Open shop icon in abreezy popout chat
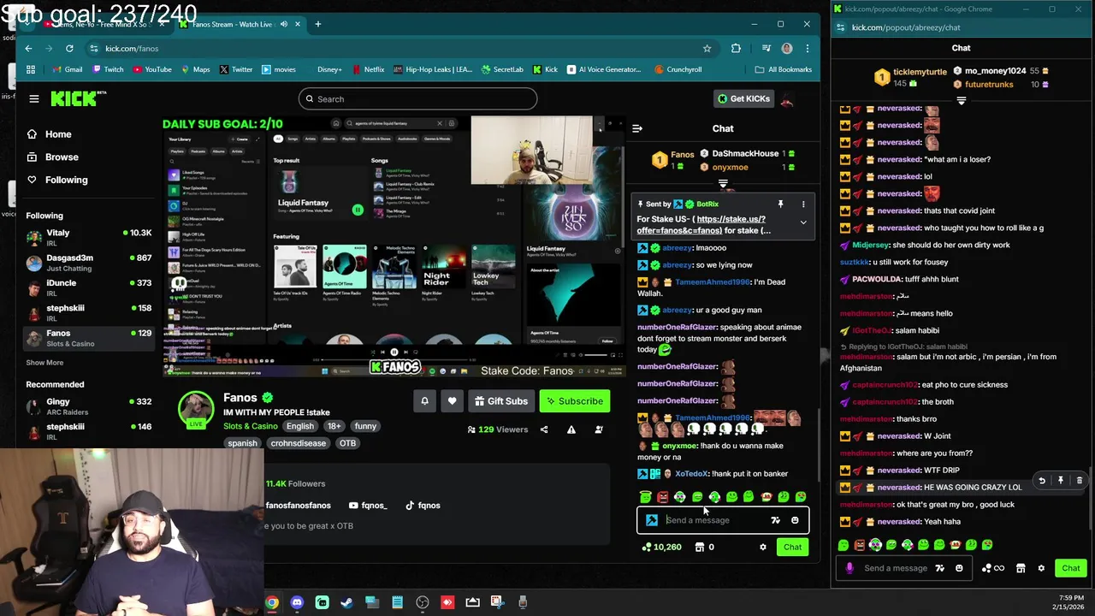1095x616 pixels. [x=1021, y=568]
